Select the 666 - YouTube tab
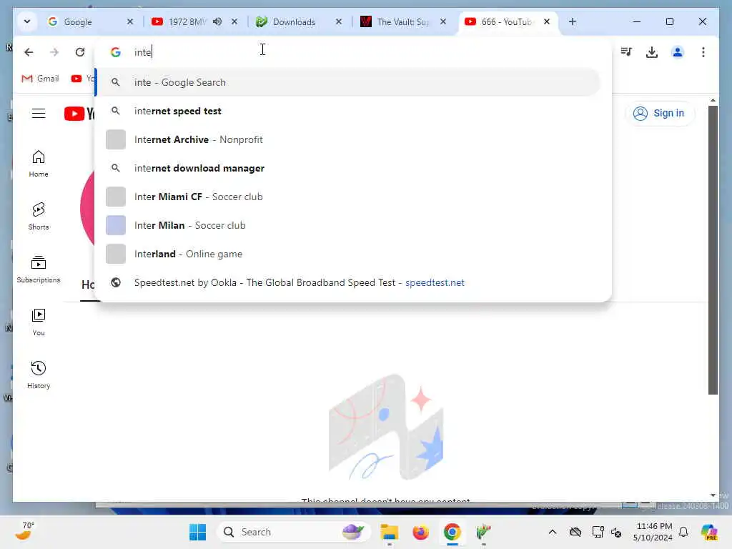This screenshot has width=732, height=549. pyautogui.click(x=507, y=21)
